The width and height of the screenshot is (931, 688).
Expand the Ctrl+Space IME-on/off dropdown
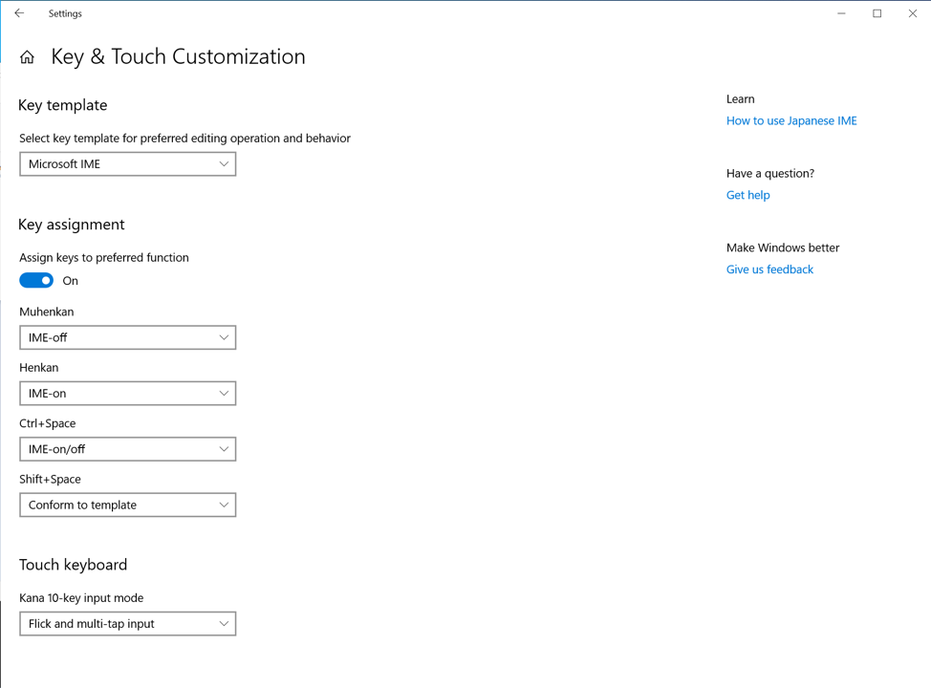pos(127,449)
